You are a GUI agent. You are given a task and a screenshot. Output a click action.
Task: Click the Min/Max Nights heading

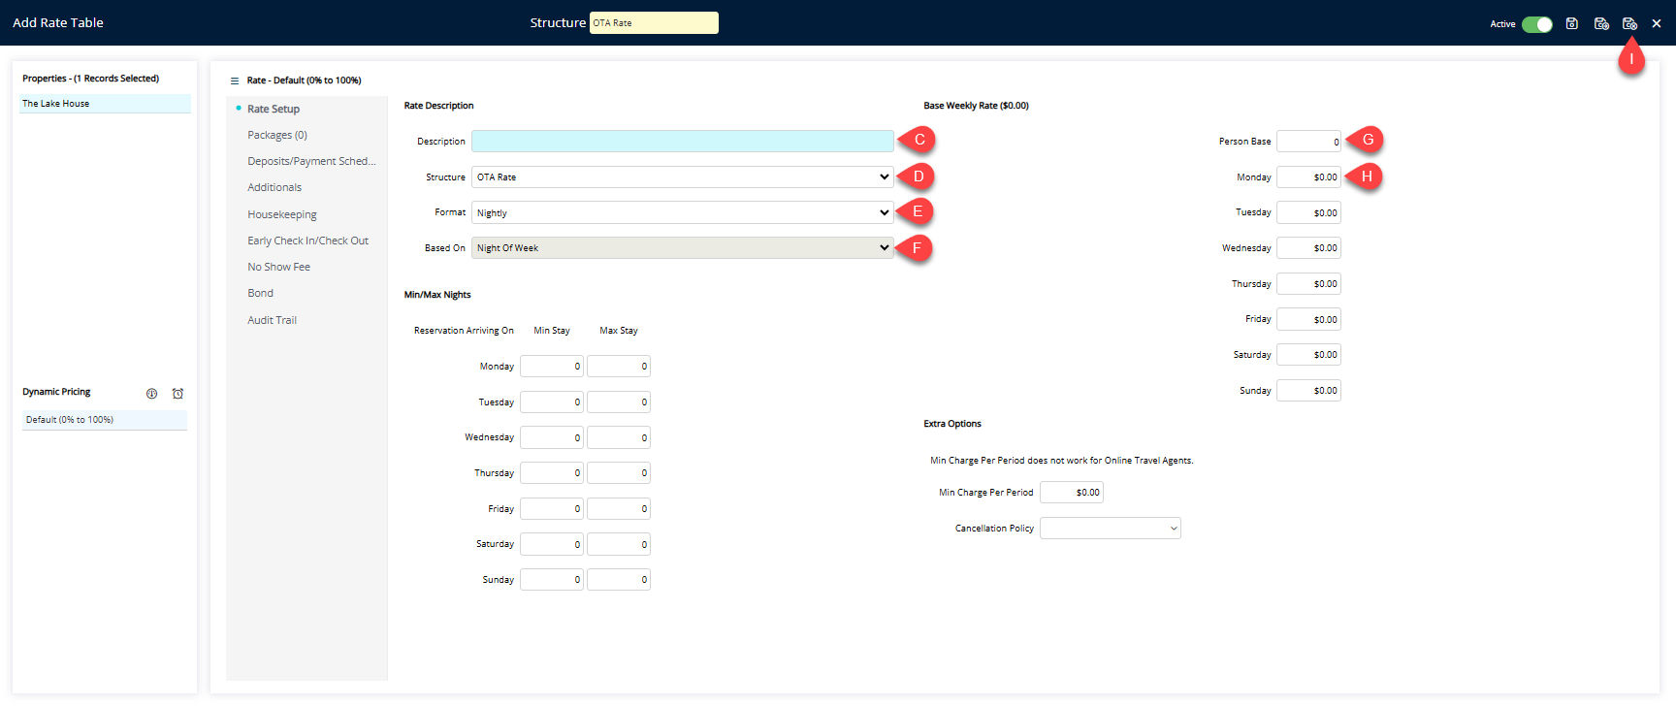[437, 295]
